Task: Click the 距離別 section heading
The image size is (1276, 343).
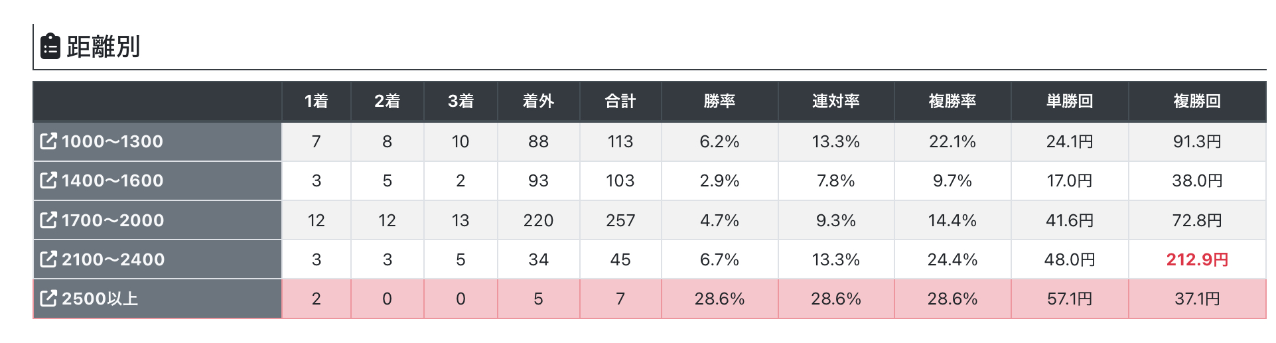Action: point(104,46)
